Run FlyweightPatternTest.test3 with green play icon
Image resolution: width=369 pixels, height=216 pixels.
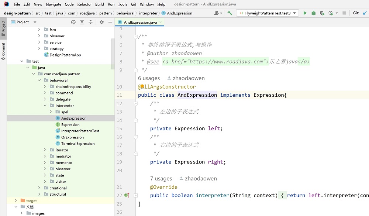(305, 13)
